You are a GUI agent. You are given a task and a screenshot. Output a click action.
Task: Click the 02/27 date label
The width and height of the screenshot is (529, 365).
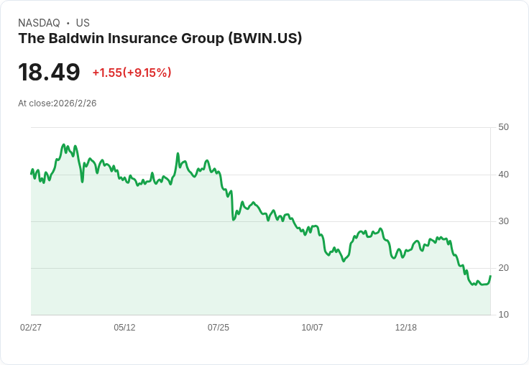(x=31, y=327)
